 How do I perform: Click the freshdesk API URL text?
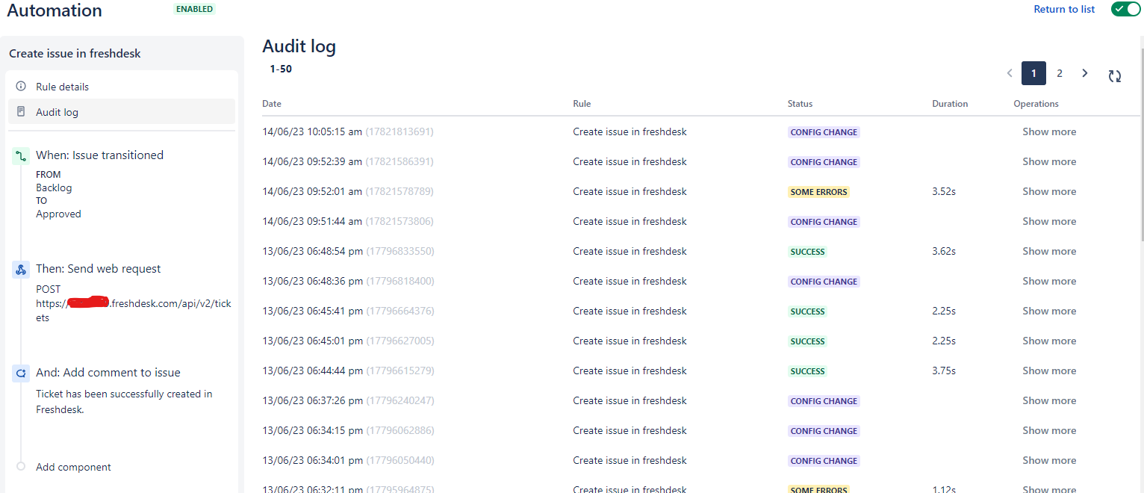click(x=134, y=310)
